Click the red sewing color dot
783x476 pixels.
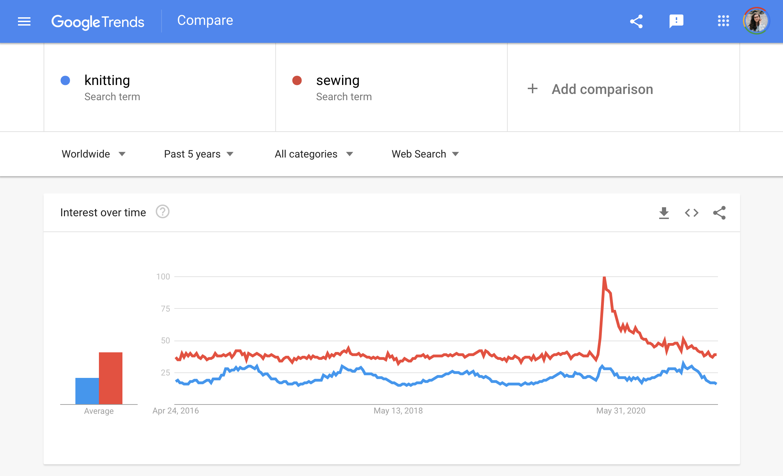click(x=297, y=80)
